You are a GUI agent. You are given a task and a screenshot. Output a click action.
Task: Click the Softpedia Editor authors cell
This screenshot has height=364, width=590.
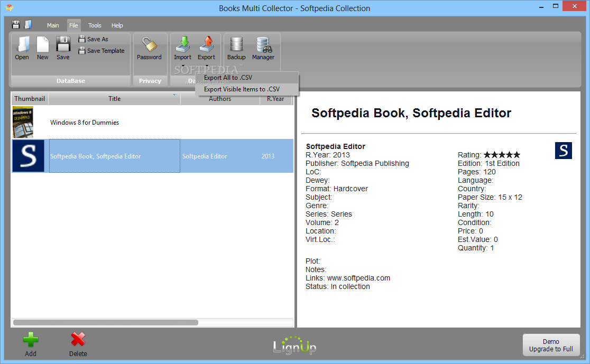pos(220,156)
